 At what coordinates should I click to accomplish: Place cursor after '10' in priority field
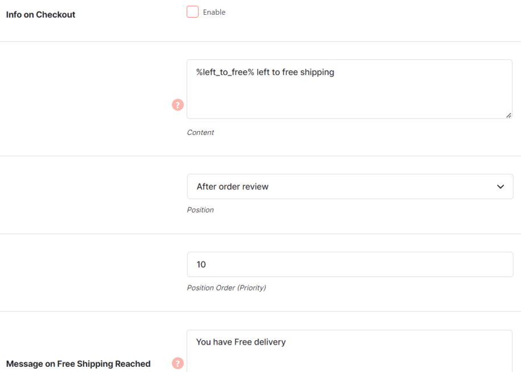pos(207,264)
